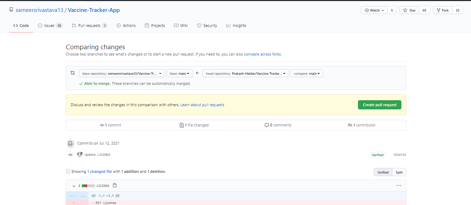Click the Create pull request button

(380, 105)
